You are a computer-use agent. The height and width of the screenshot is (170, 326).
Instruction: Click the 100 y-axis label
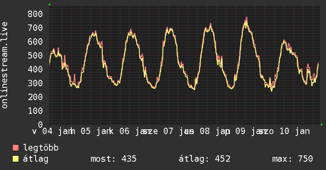coord(35,111)
